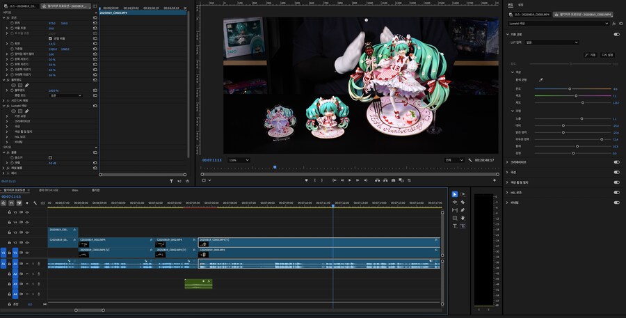Select the Rectangle shape tool
The image size is (626, 318).
(x=455, y=218)
